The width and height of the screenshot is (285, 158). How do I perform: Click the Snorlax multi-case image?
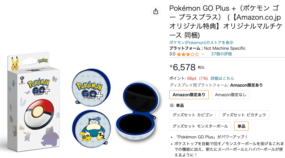tap(91, 129)
